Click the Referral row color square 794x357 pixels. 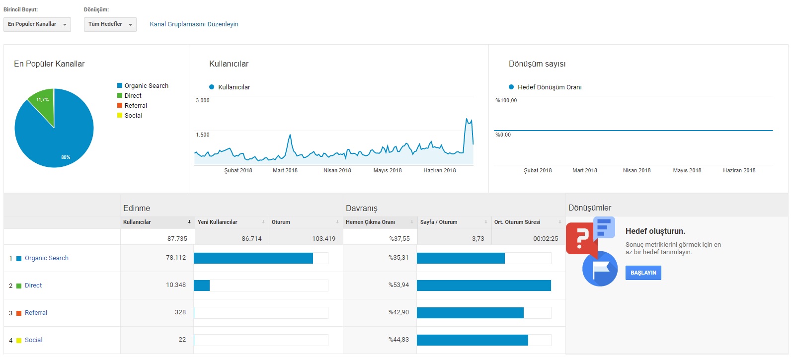[19, 313]
